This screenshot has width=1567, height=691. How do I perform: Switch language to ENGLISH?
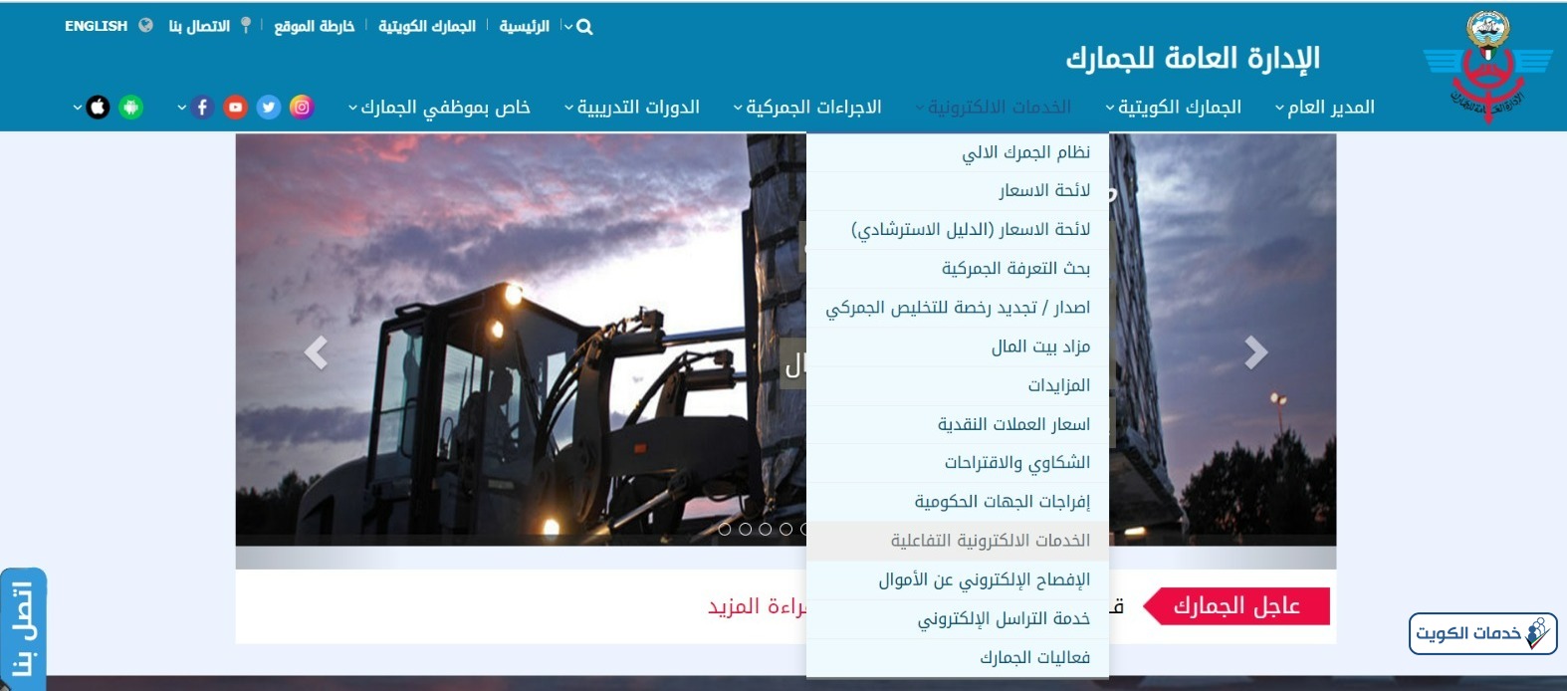point(97,26)
